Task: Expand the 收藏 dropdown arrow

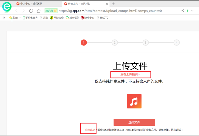Action: pyautogui.click(x=20, y=18)
